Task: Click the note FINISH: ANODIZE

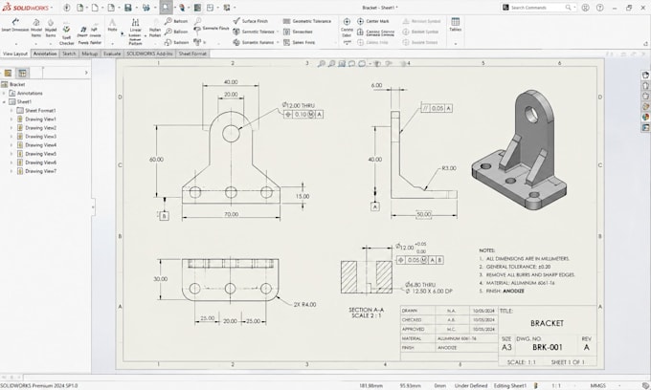Action: click(502, 291)
